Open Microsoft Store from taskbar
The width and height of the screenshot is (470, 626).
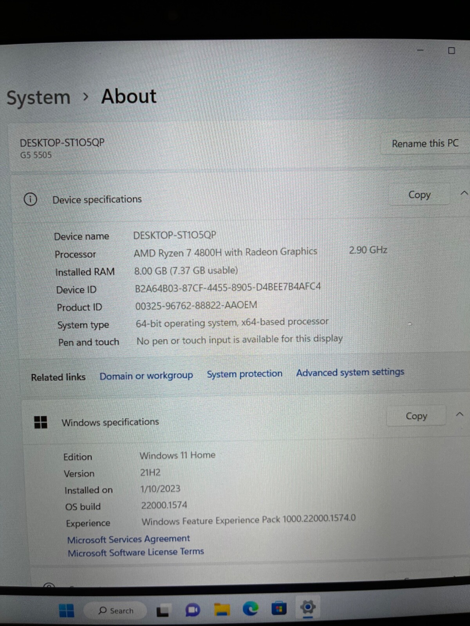[x=279, y=608]
